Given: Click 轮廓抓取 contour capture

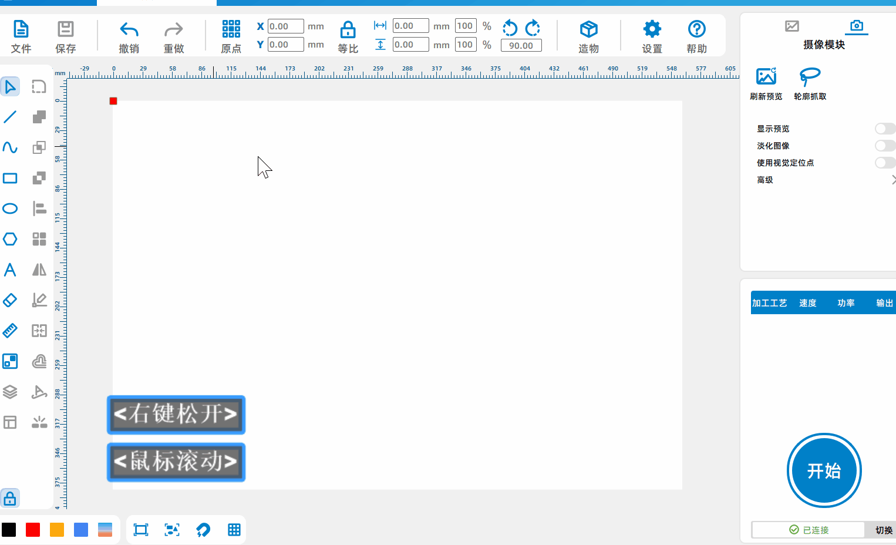Looking at the screenshot, I should coord(810,84).
